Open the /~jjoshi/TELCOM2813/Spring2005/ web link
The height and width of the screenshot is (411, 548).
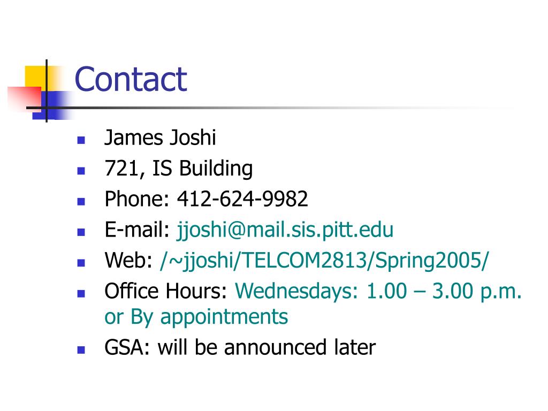[324, 261]
